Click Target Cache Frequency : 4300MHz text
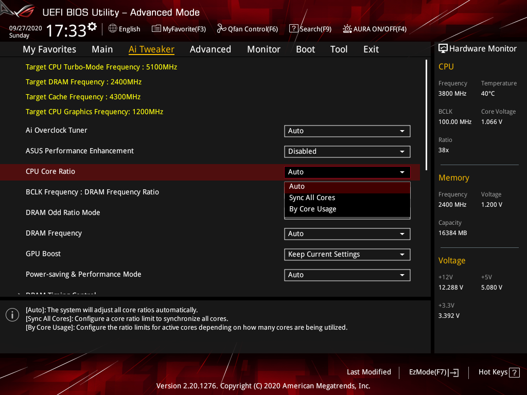527x395 pixels. [83, 97]
